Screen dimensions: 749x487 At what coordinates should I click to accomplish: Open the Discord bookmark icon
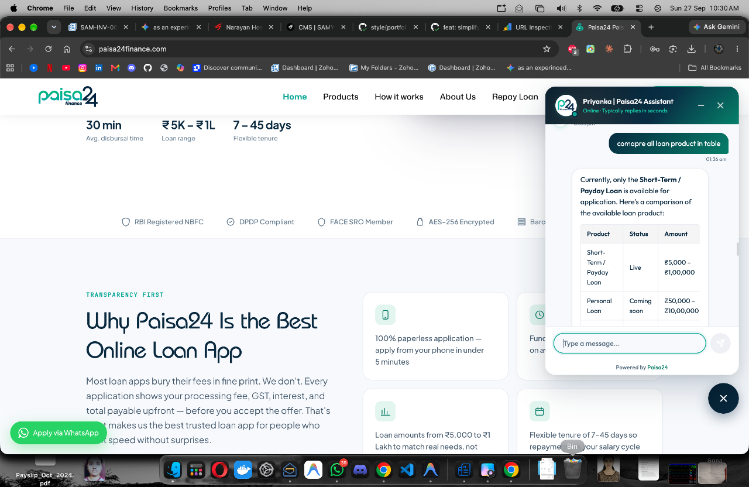click(x=131, y=68)
